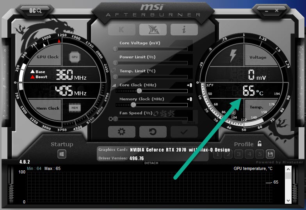306x210 pixels.
Task: Click the version number 4.6.2
Action: 25,162
